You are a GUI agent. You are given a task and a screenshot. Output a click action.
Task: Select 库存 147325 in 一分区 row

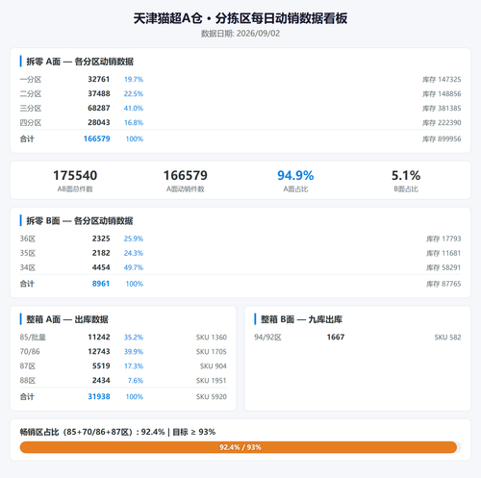click(x=442, y=79)
